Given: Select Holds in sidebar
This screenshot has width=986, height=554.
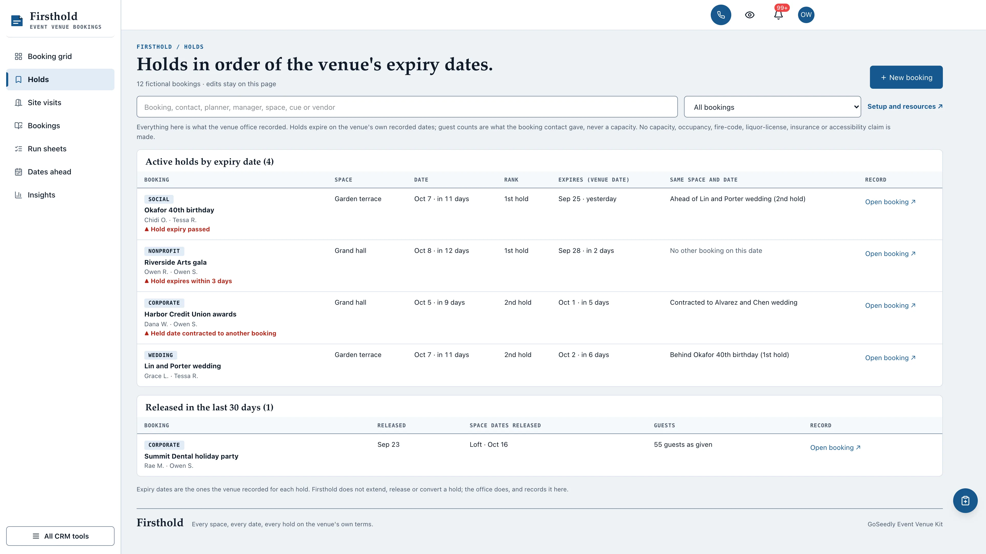Looking at the screenshot, I should point(60,80).
